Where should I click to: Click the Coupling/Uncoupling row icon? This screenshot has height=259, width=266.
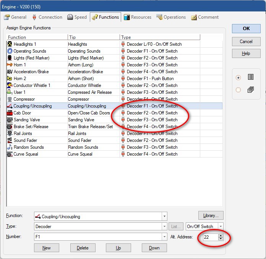[x=10, y=106]
